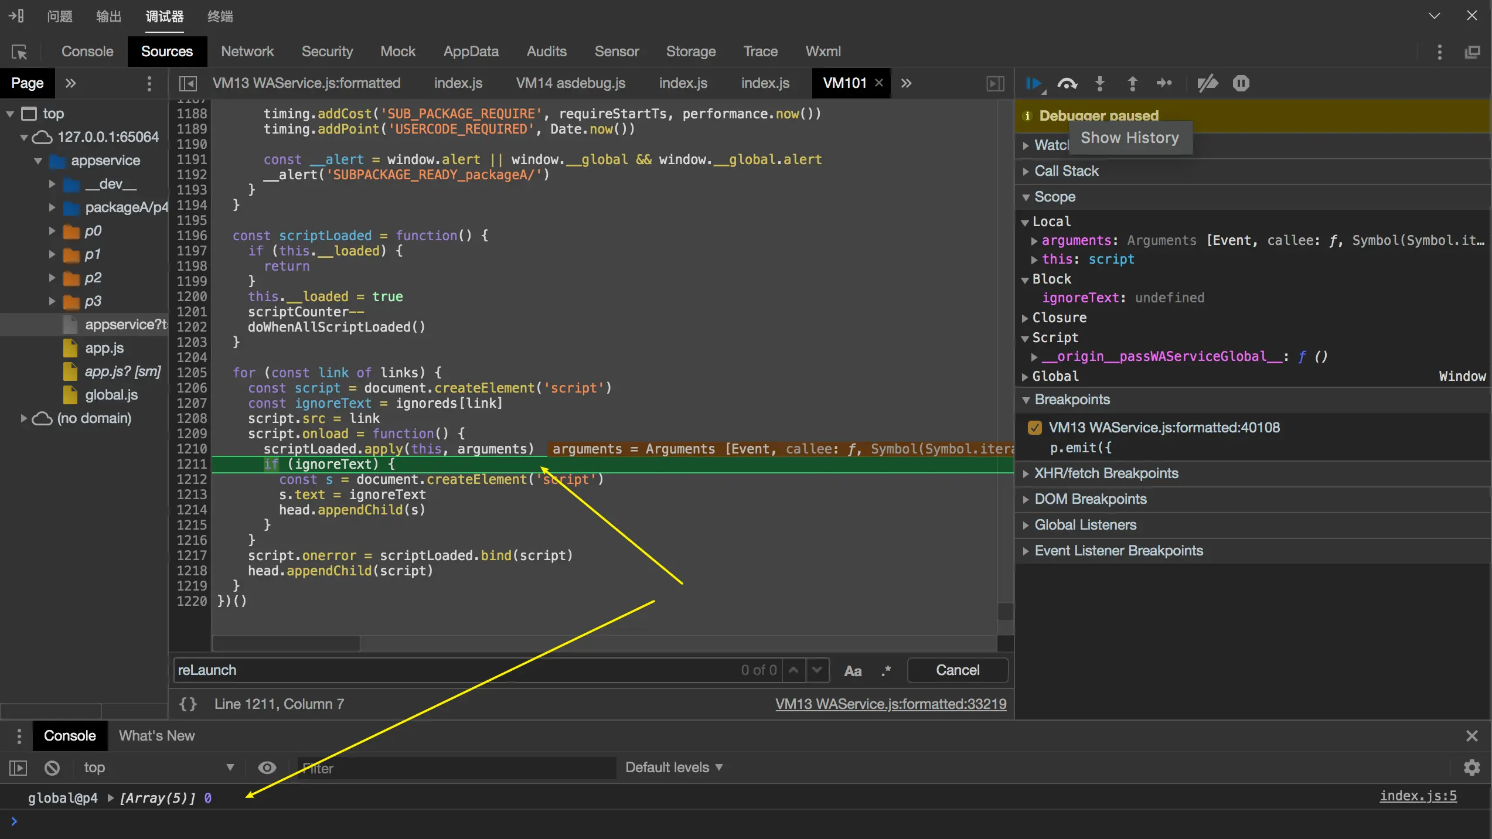This screenshot has height=839, width=1492.
Task: Toggle pause on exceptions
Action: [1241, 84]
